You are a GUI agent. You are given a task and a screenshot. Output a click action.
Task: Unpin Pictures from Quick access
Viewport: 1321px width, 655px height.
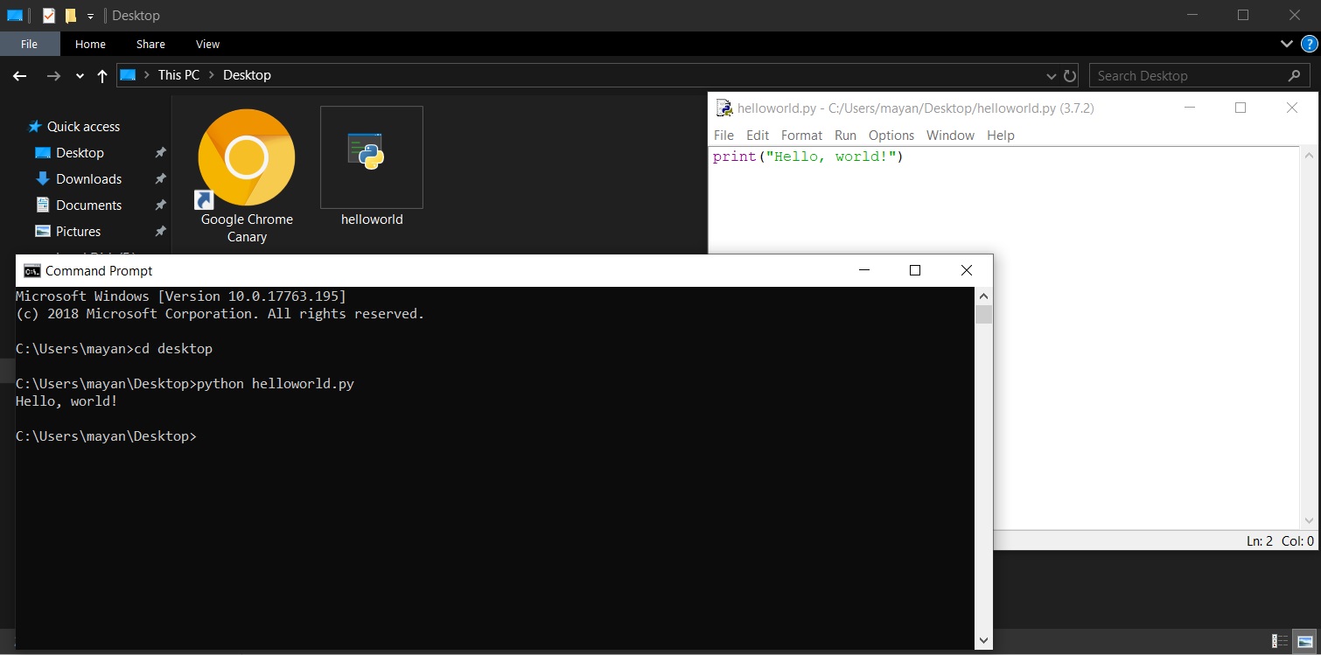coord(160,231)
